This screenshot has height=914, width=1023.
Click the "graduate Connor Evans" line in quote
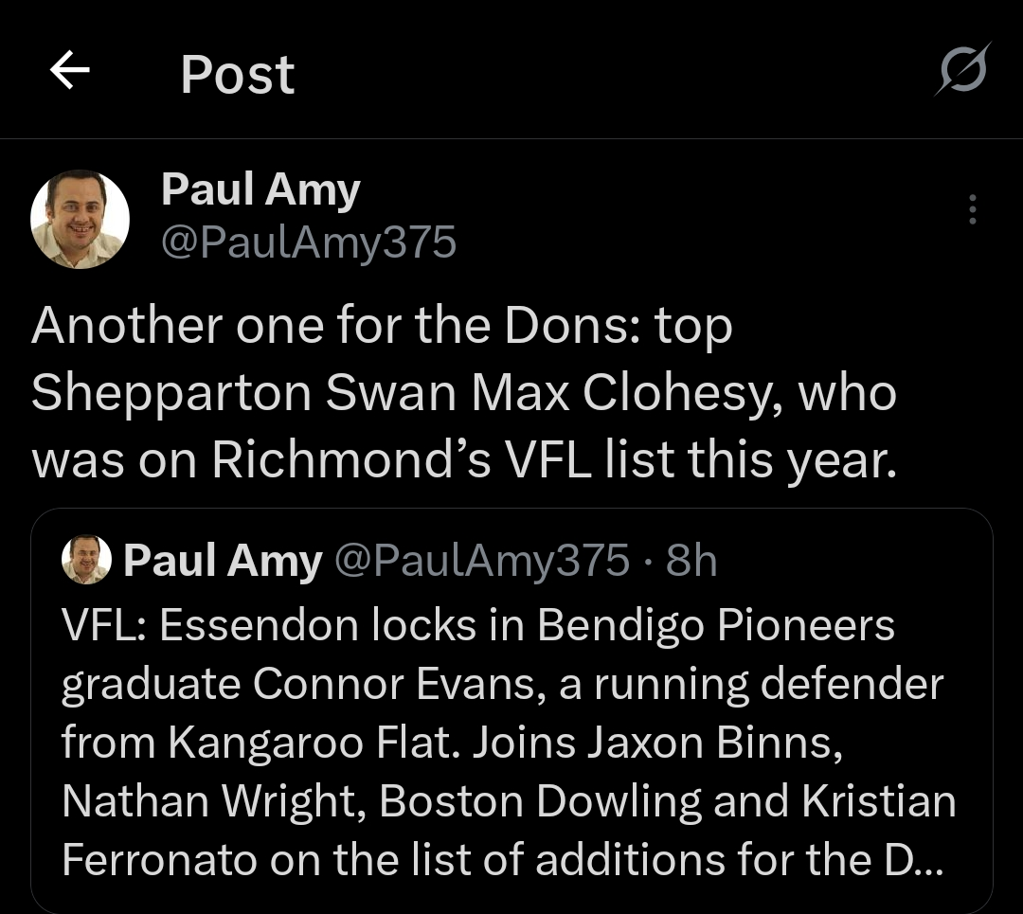(x=502, y=685)
